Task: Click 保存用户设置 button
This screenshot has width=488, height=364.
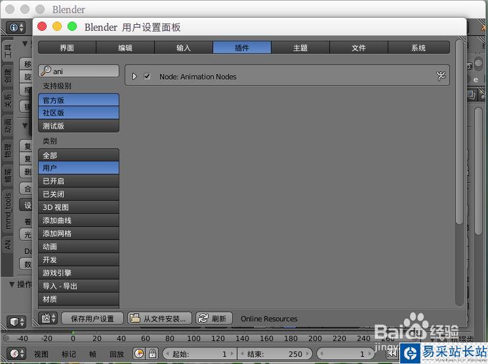Action: [92, 318]
